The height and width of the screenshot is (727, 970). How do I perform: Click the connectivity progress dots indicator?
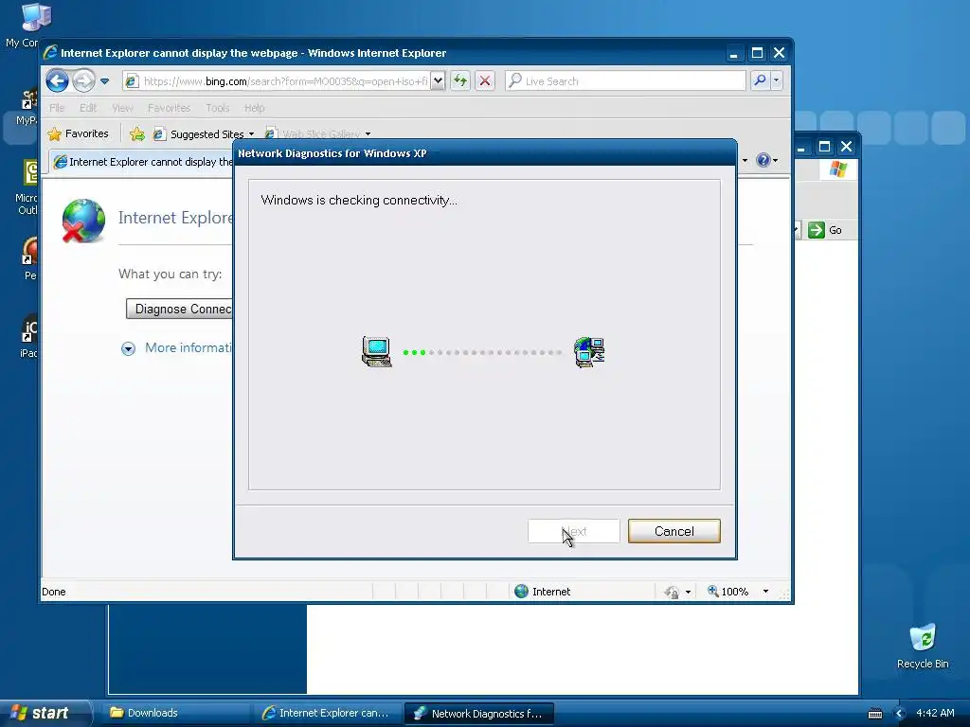click(x=482, y=352)
